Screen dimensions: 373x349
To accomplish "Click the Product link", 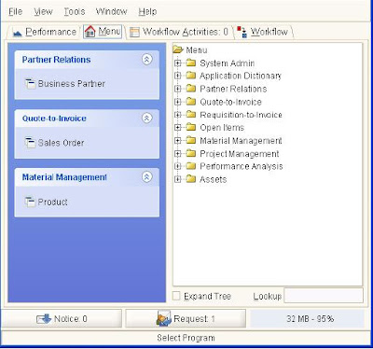I will (52, 202).
